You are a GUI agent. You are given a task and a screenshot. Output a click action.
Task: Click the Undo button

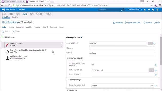(16, 32)
